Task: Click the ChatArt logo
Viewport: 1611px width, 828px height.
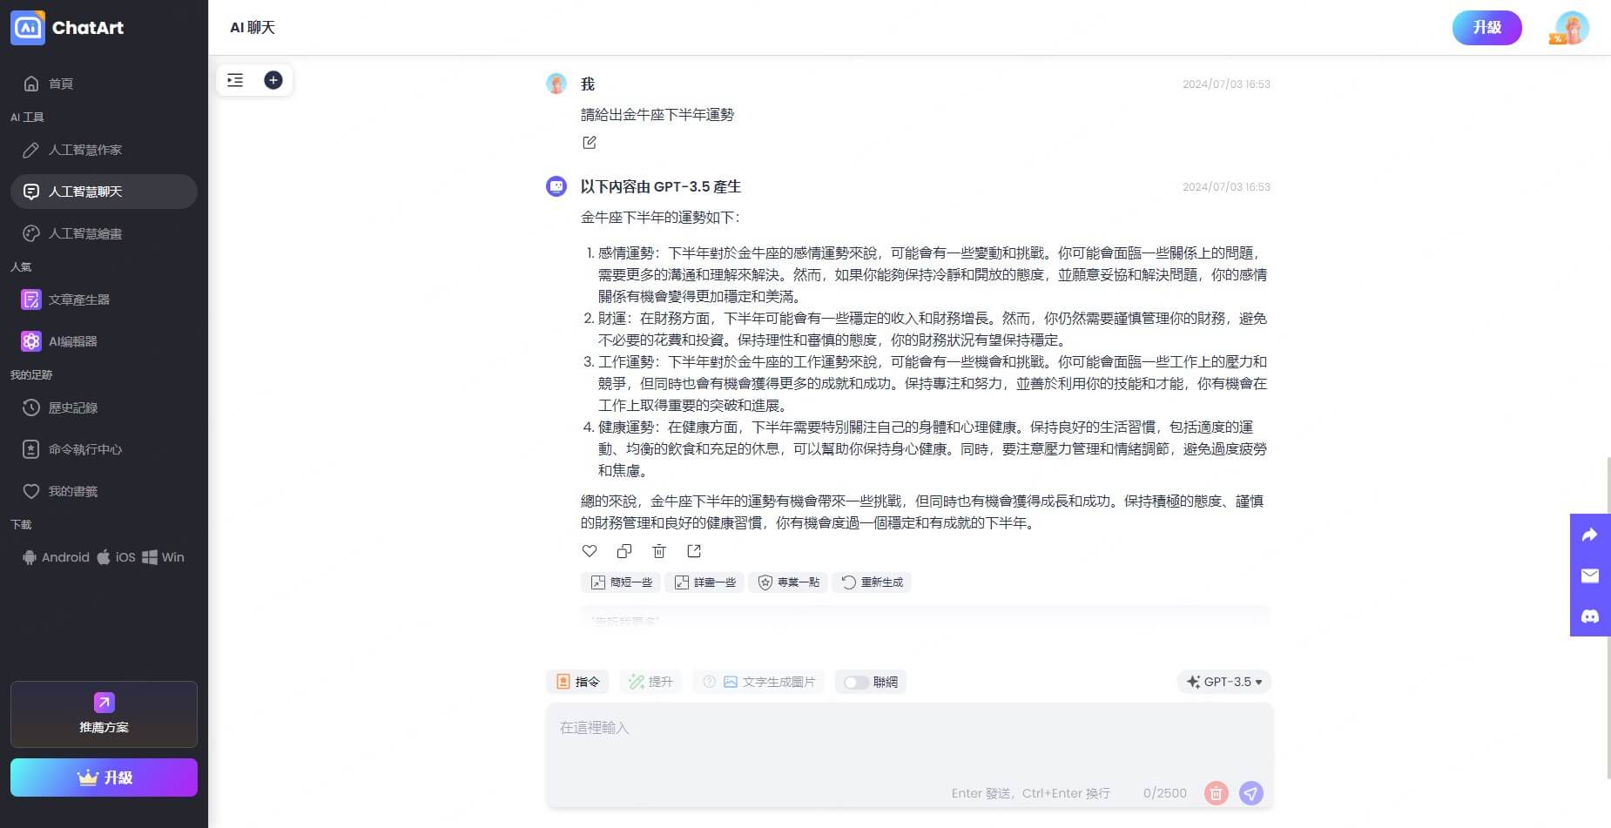Action: pos(67,28)
